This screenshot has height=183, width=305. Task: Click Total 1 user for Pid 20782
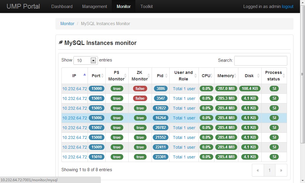(x=184, y=128)
